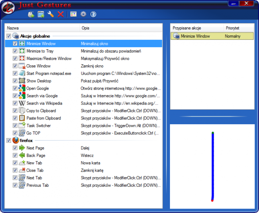Select the Maximize/Restore Window row
Image resolution: width=259 pixels, height=213 pixels.
(x=84, y=58)
